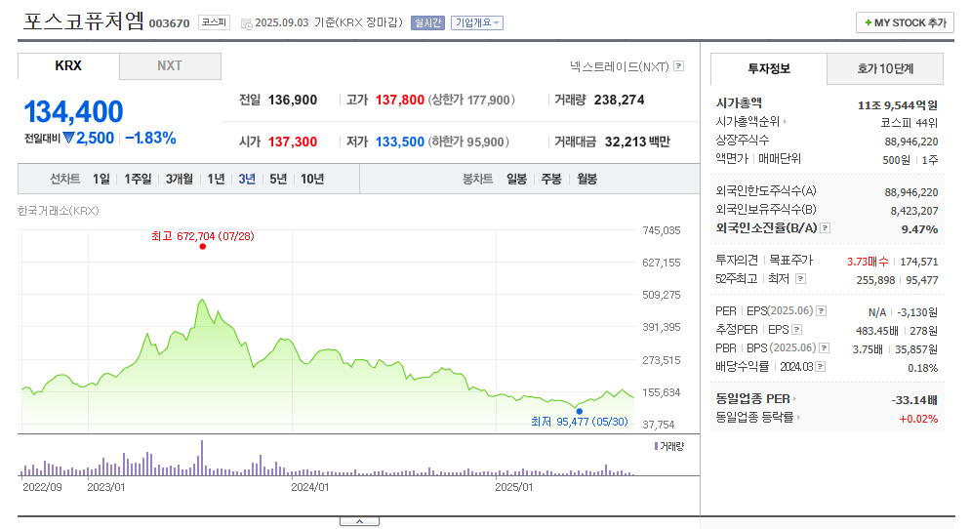Image resolution: width=970 pixels, height=529 pixels.
Task: Click the 동일업종 등락률 value +0.02%
Action: pos(918,419)
